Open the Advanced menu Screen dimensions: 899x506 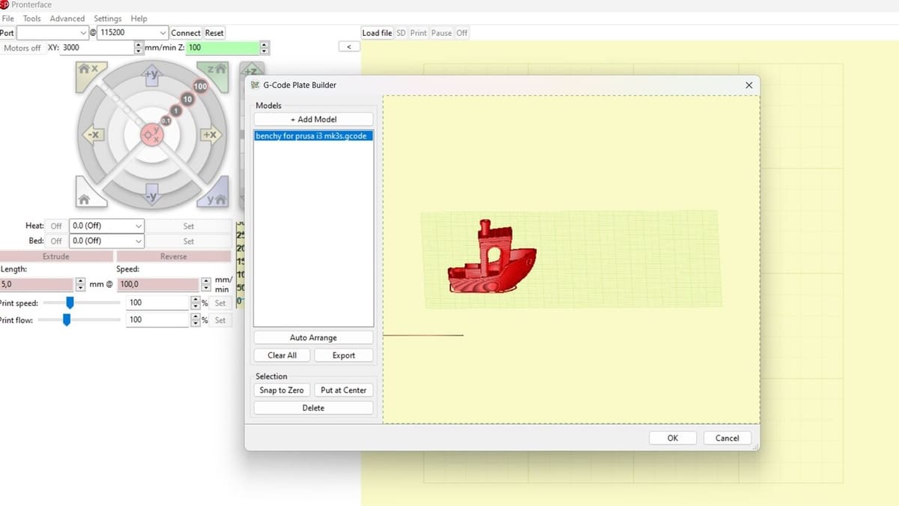coord(67,18)
